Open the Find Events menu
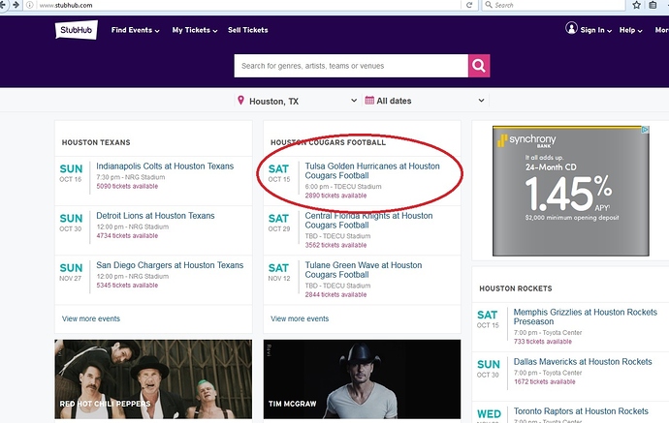This screenshot has width=669, height=423. [135, 30]
